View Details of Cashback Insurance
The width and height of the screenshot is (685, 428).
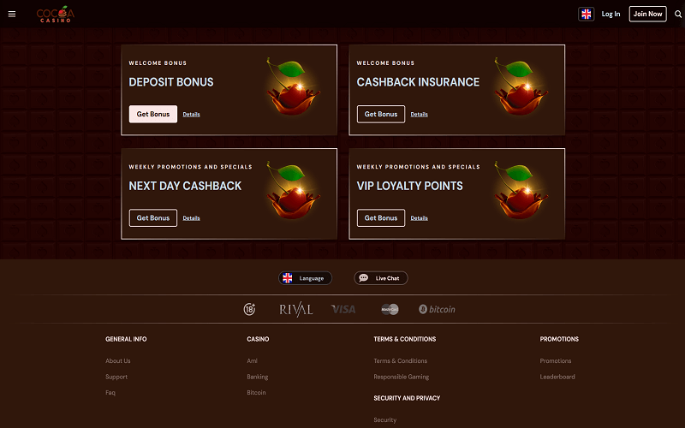point(419,114)
